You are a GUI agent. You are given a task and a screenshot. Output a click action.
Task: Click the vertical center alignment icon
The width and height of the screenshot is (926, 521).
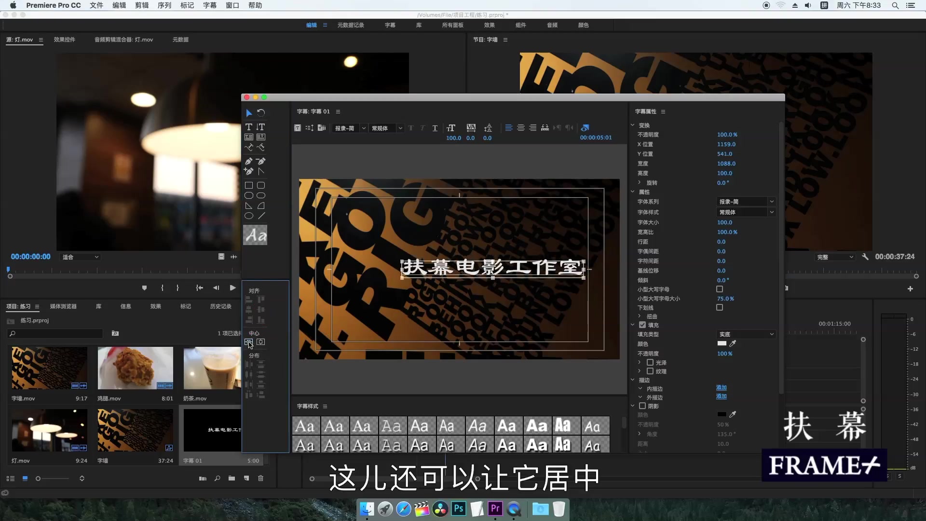pyautogui.click(x=249, y=342)
